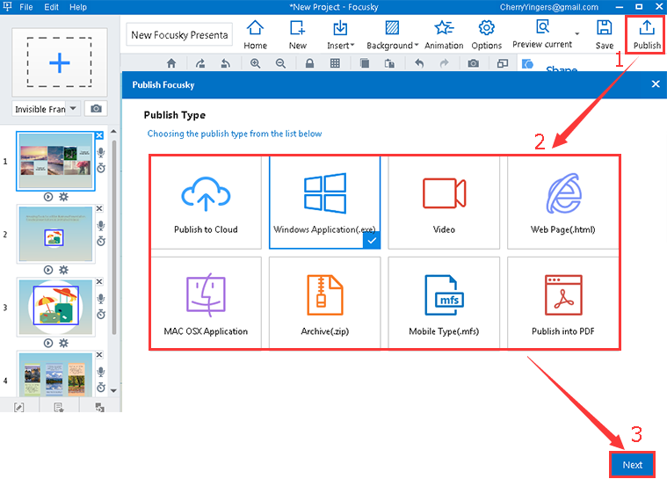Image resolution: width=667 pixels, height=479 pixels.
Task: Click the camera icon beside the frame dropdown
Action: click(96, 109)
